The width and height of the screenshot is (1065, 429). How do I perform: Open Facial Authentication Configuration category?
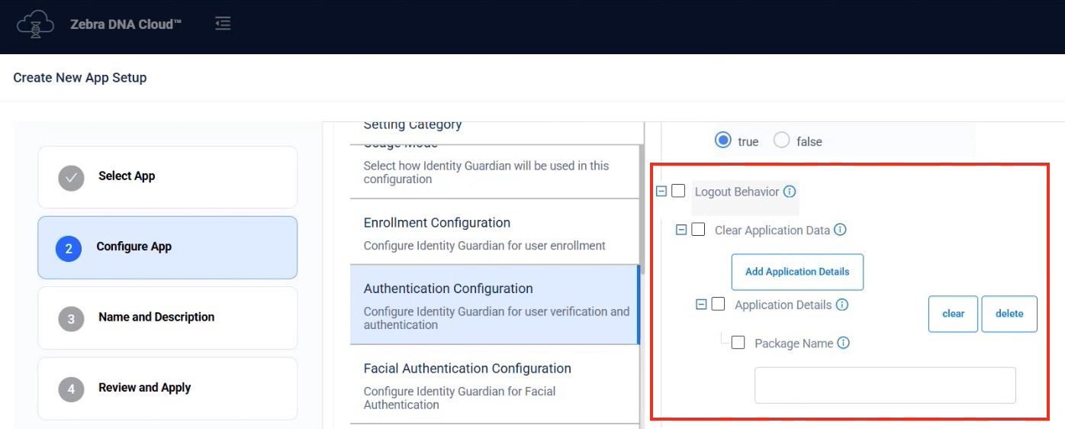tap(494, 385)
